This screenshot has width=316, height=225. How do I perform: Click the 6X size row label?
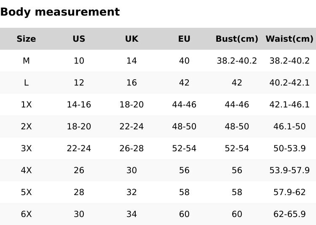tap(26, 214)
